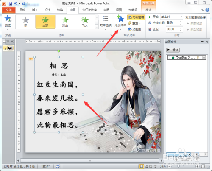Screen dimensions: 212x171
Task: Open the 触发 (Trigger) dropdown
Action: [x=134, y=23]
